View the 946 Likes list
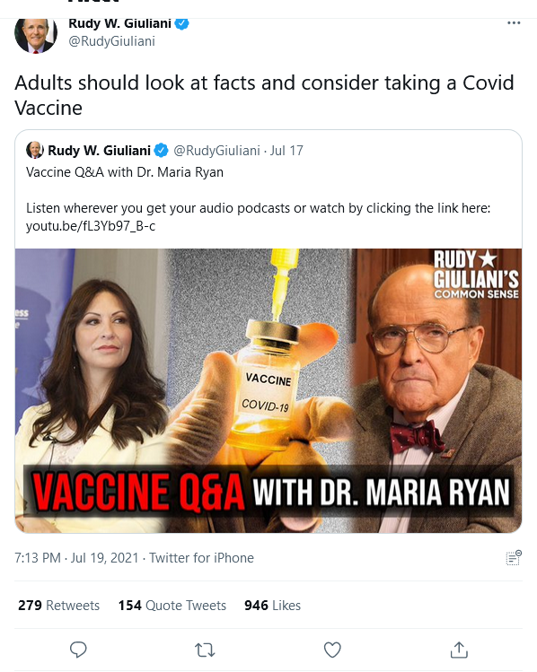 coord(272,605)
